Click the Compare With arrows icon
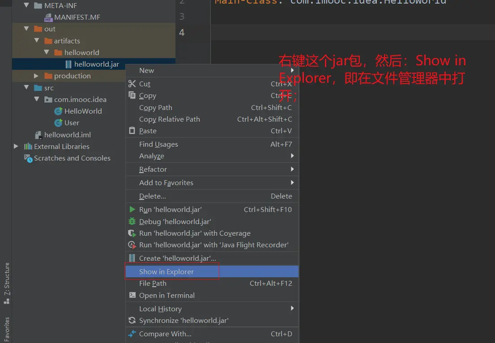 point(132,334)
